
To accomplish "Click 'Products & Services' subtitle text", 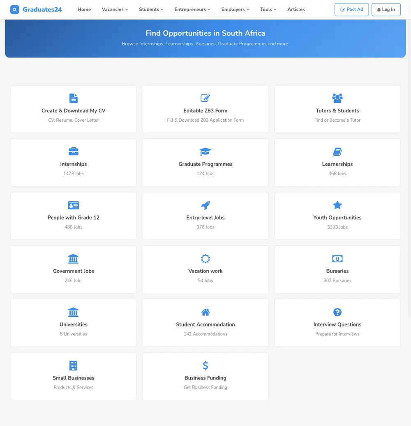I will (73, 387).
